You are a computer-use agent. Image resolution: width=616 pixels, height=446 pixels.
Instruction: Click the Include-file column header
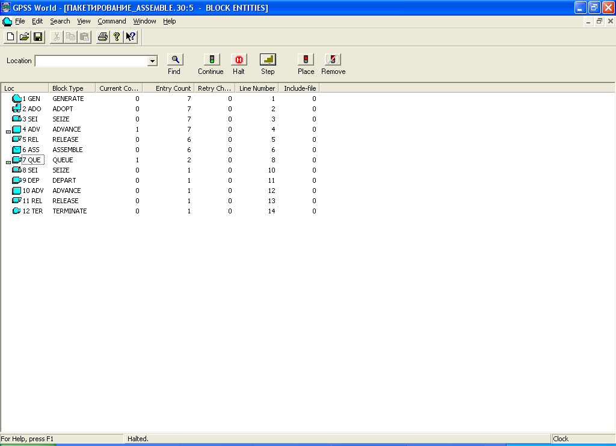(x=299, y=88)
